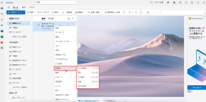Close the (件名なし) draft tab

[x=125, y=101]
